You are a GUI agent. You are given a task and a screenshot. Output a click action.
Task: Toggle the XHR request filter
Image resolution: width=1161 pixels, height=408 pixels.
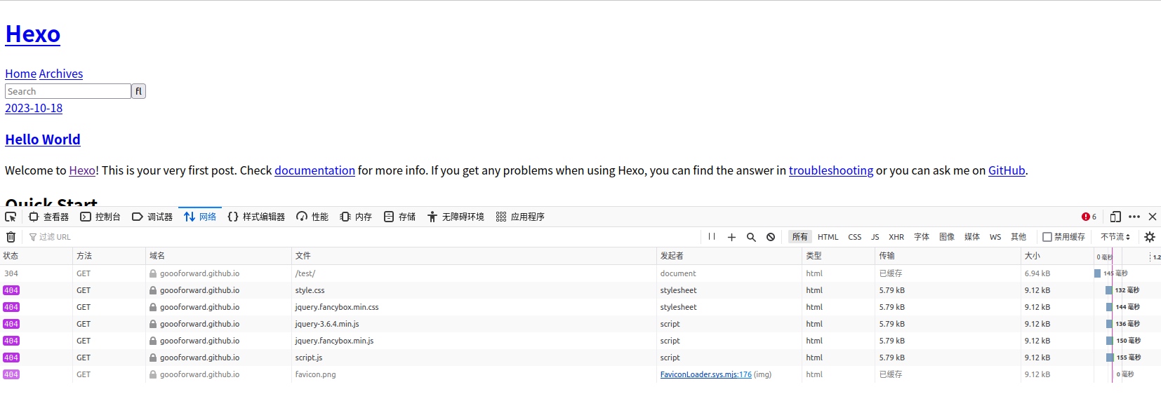[896, 237]
